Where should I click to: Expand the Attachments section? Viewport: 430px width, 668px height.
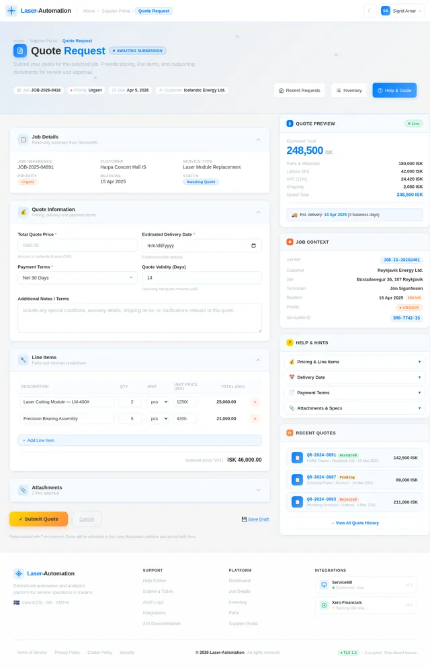258,490
